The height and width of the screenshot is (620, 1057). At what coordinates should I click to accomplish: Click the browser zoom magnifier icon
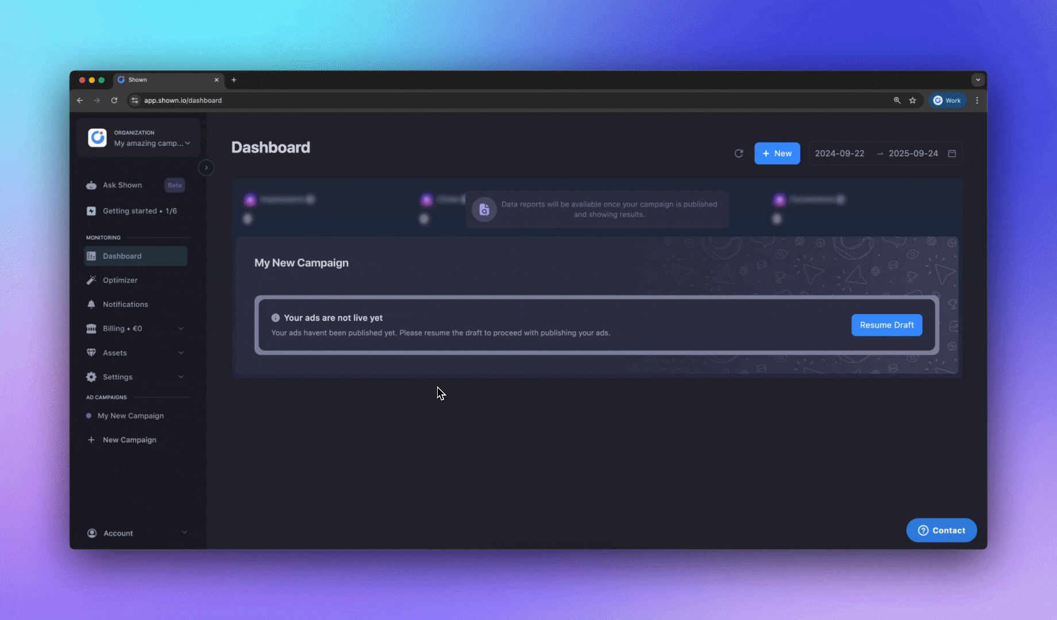coord(897,100)
